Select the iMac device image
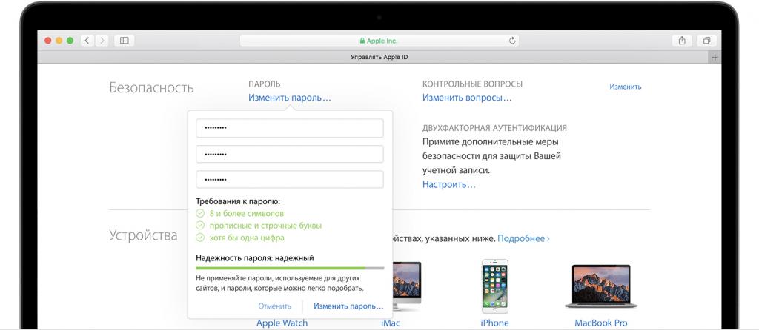Screen dimensions: 759x330 (x=407, y=288)
